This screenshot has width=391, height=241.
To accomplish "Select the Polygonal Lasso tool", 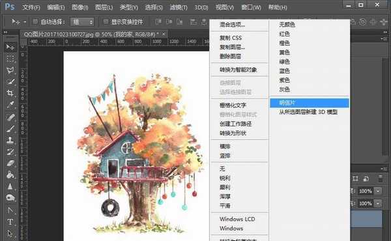I will click(10, 70).
